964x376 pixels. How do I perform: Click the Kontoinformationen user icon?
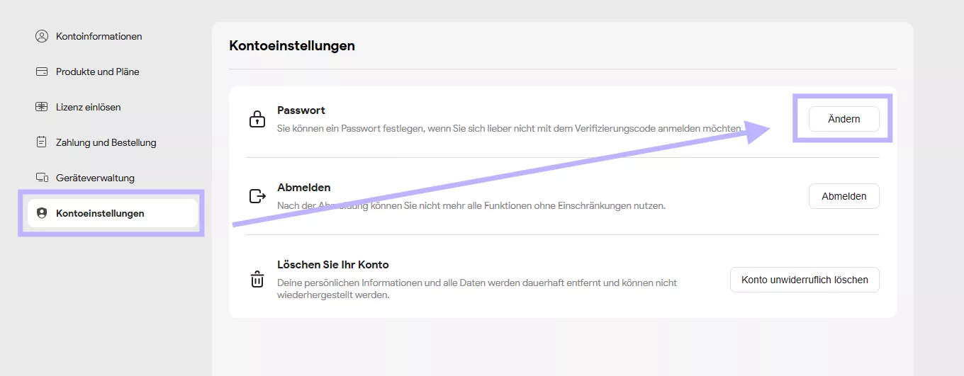point(42,36)
